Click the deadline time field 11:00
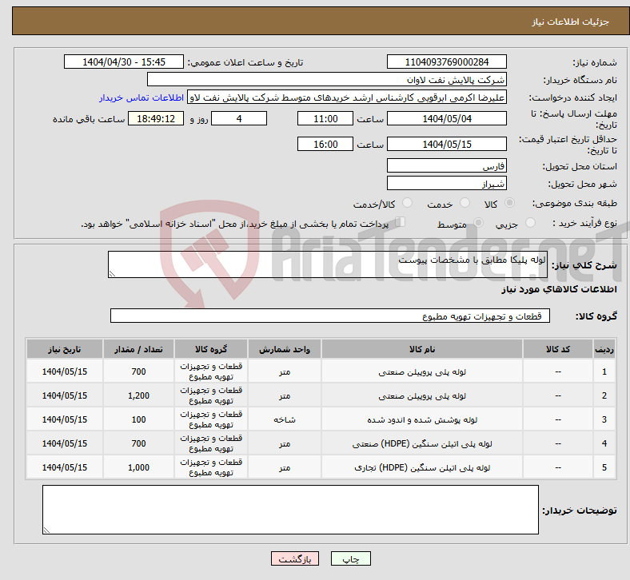Screen dimensions: 630x580 point(325,119)
